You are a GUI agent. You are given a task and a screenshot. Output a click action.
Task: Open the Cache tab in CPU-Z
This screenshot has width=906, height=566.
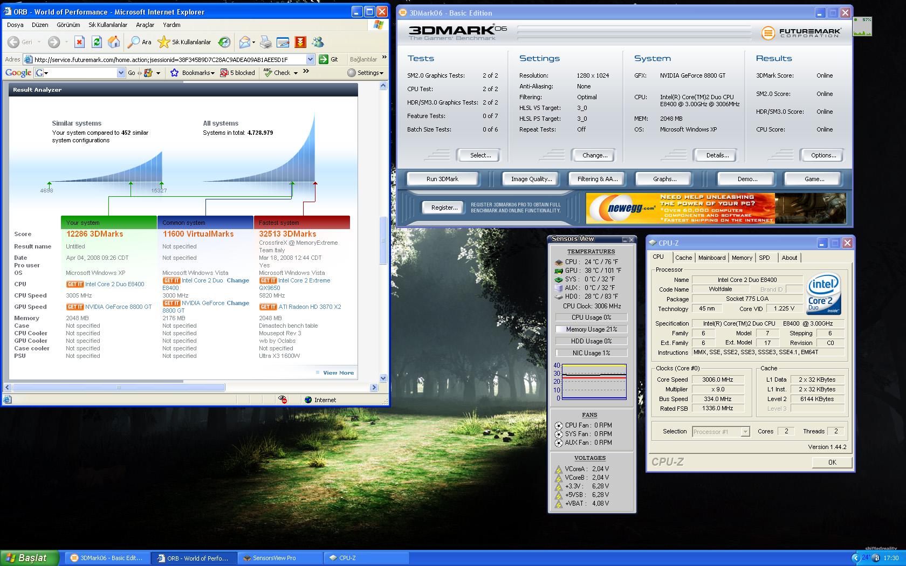pos(683,258)
